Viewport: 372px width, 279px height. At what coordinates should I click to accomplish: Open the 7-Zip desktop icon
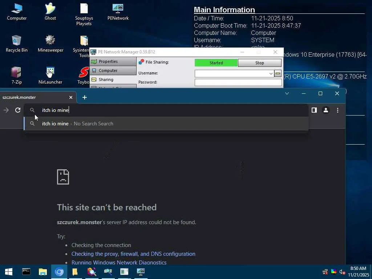[x=17, y=76]
